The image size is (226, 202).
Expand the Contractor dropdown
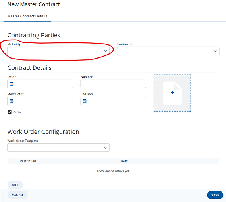coord(168,51)
